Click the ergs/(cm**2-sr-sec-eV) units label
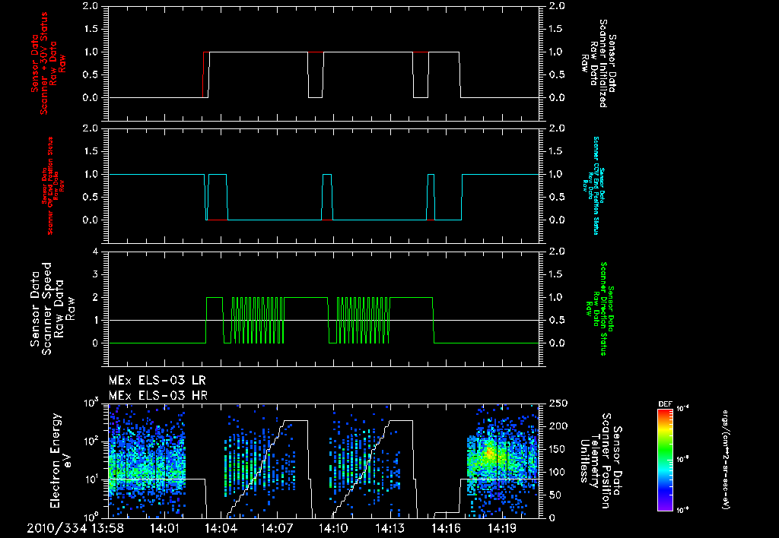 pyautogui.click(x=725, y=460)
